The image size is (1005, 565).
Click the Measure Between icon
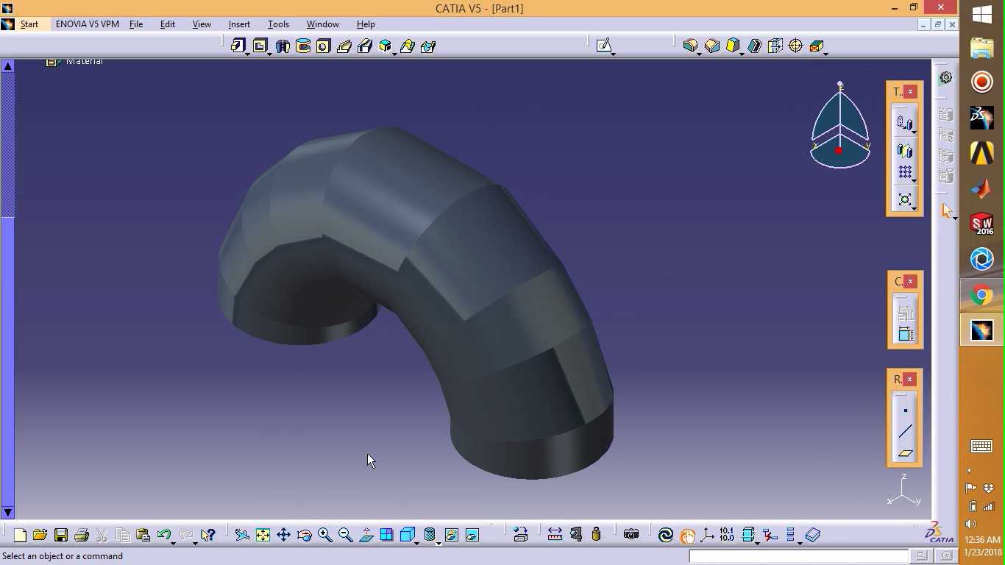coord(555,535)
